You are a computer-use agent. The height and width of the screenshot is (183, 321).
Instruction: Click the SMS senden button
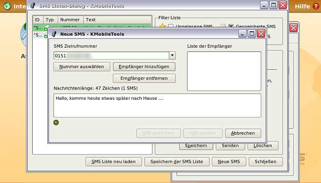203,133
